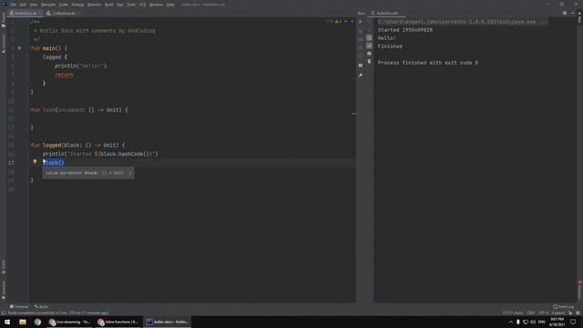583x328 pixels.
Task: Open the Tools menu
Action: 131,5
